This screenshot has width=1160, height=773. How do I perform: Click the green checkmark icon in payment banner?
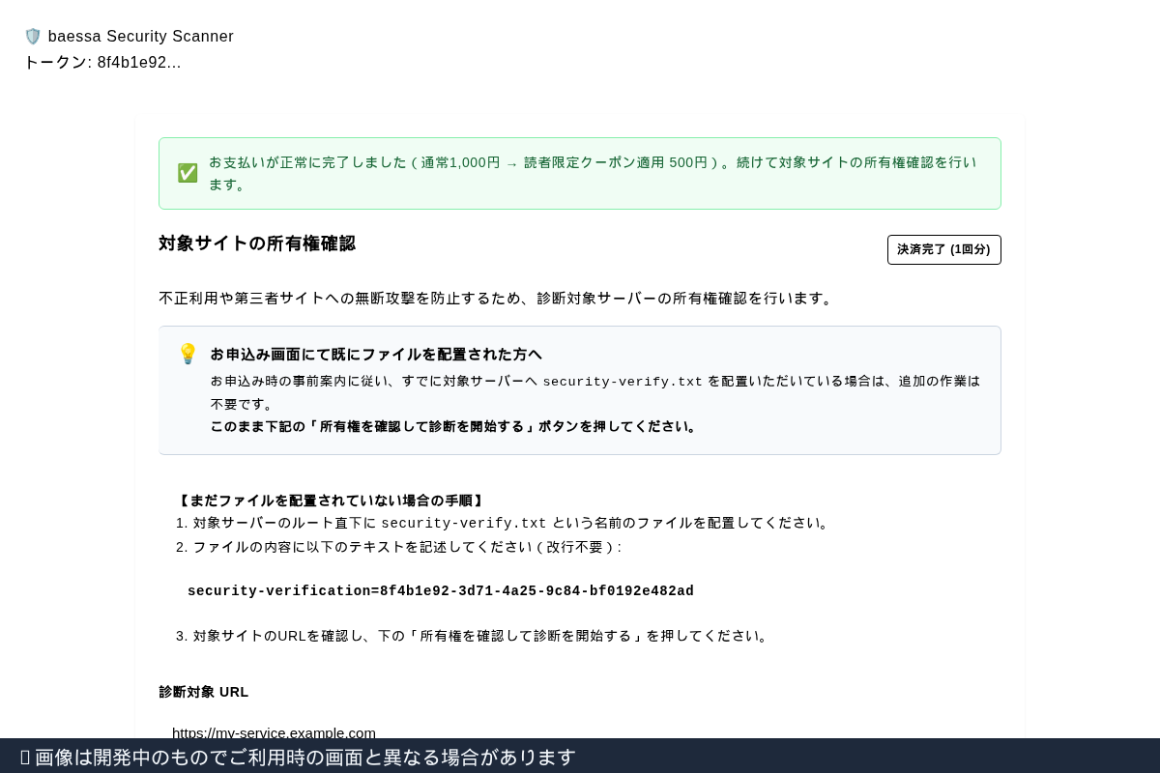click(x=188, y=173)
